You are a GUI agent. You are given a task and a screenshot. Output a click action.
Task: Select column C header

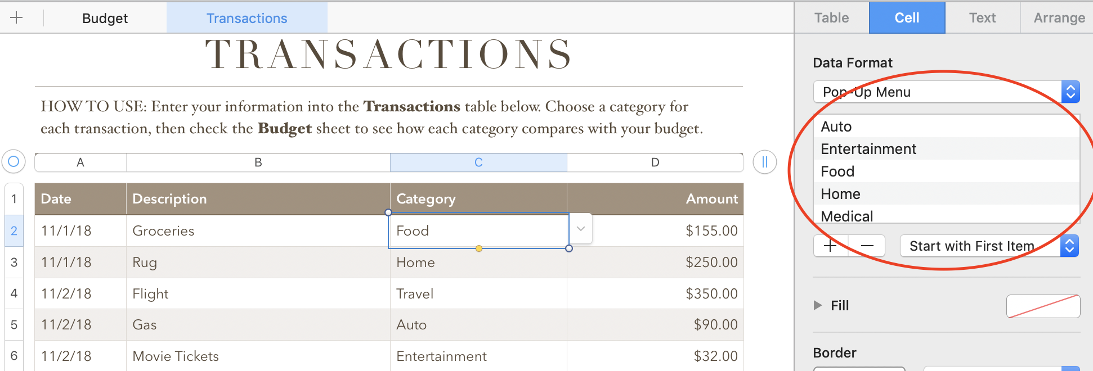[478, 162]
